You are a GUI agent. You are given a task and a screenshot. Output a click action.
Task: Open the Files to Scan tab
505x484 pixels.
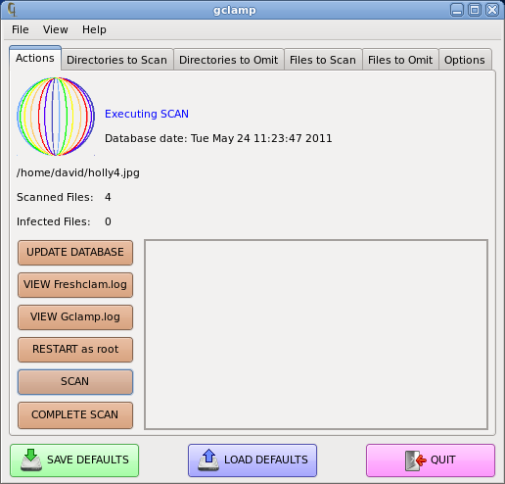323,60
